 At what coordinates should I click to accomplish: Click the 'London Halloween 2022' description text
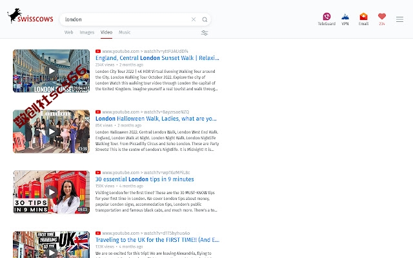coord(157,141)
